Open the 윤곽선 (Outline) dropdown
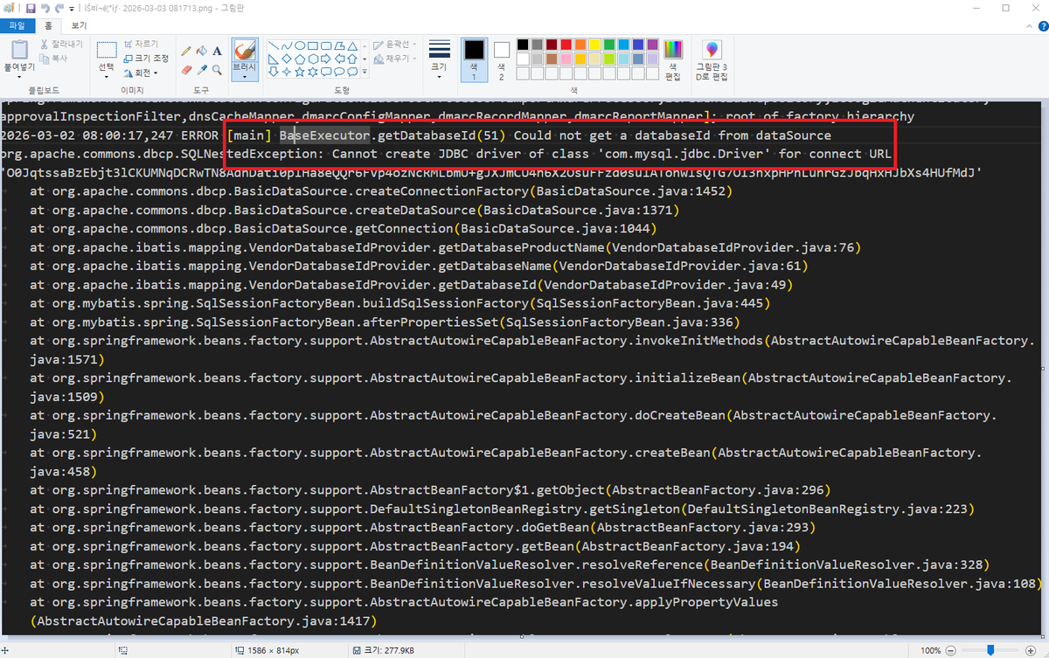1049x658 pixels. point(396,45)
